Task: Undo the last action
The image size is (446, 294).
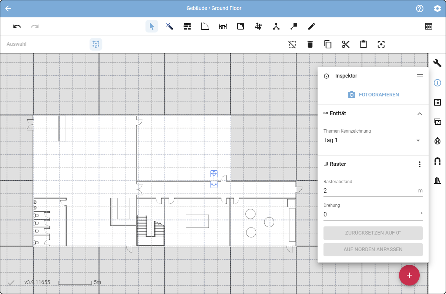Action: coord(17,26)
